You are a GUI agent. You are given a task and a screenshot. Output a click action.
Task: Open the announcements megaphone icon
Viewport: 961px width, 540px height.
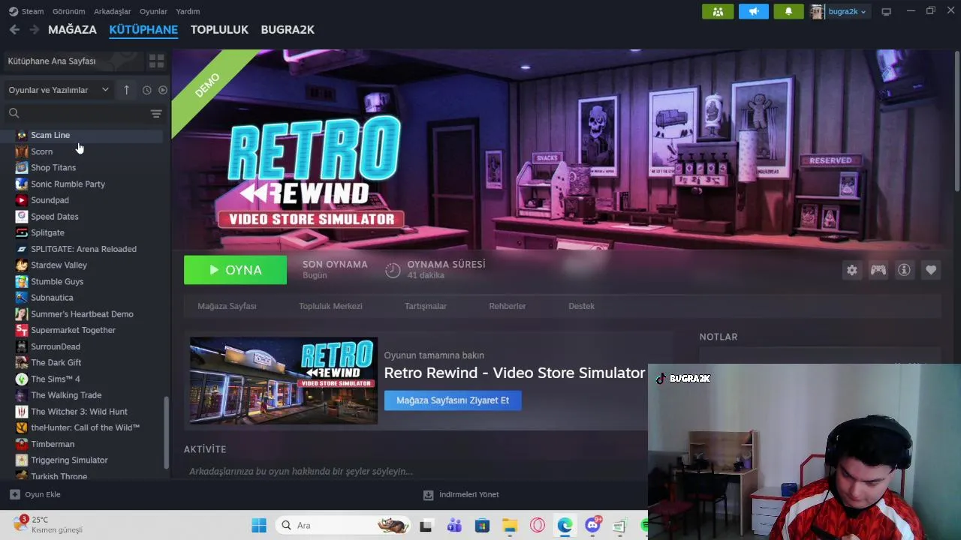(x=754, y=11)
